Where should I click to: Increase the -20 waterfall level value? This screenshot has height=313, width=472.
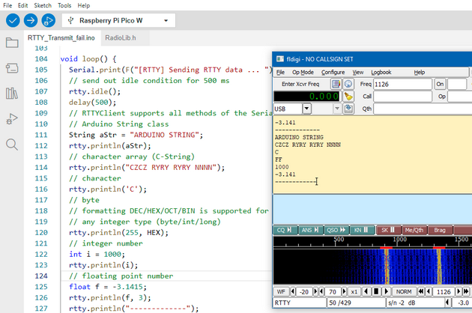315,291
